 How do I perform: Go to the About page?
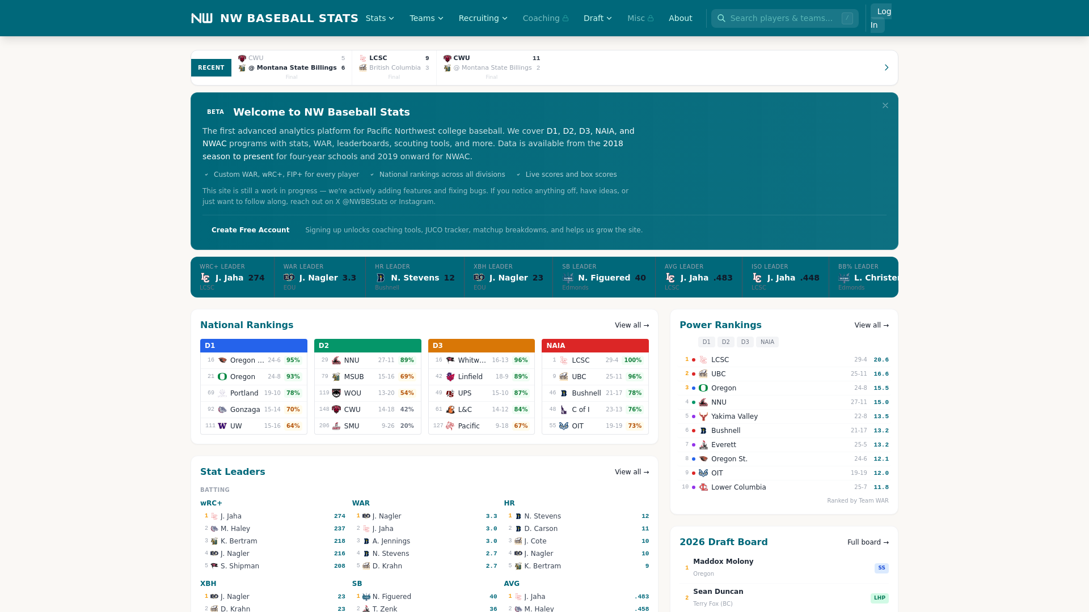pos(680,18)
